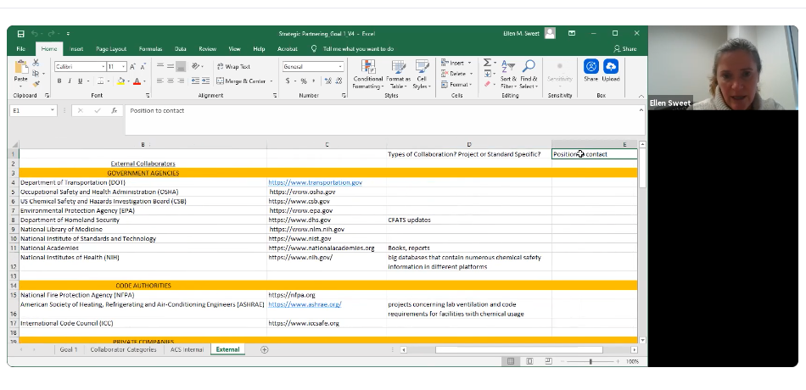Switch to the Page Layout ribbon tab
Image resolution: width=806 pixels, height=390 pixels.
pyautogui.click(x=111, y=49)
